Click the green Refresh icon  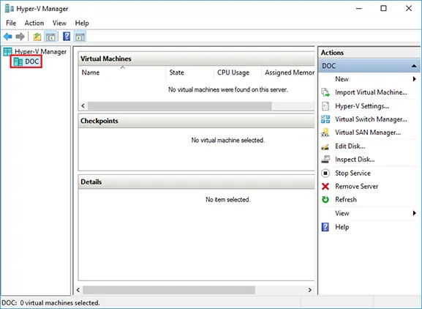pos(325,200)
